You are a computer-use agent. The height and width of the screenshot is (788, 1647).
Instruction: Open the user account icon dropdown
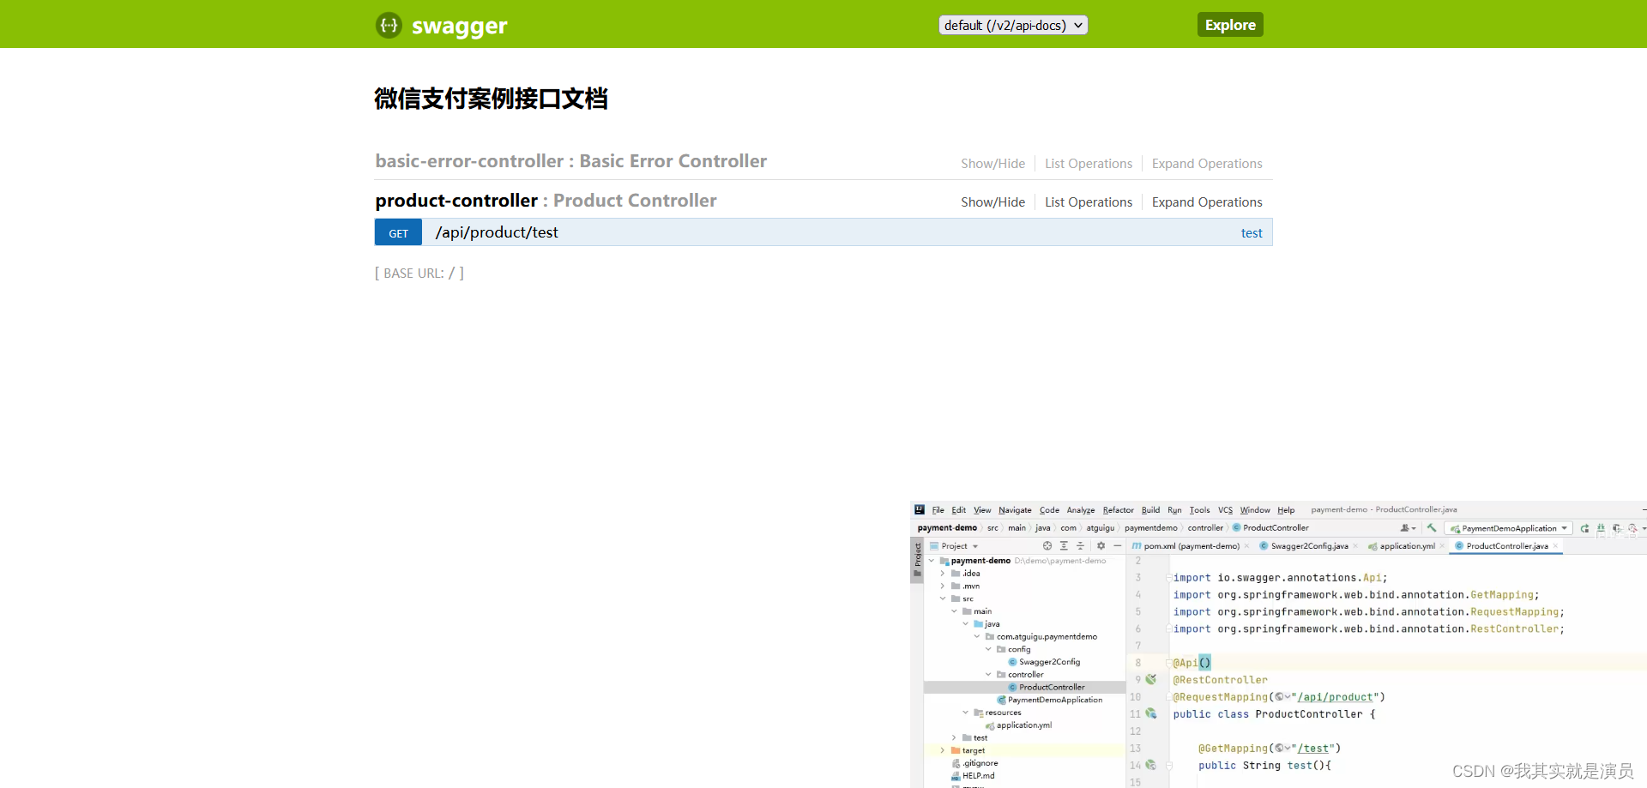(x=1408, y=528)
